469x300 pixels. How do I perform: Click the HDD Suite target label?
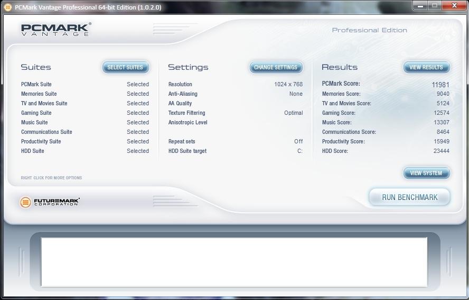(187, 151)
